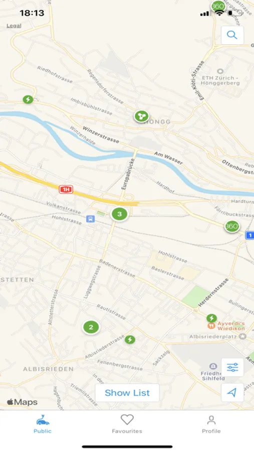Open the search magnifier button
The image size is (254, 452).
pyautogui.click(x=232, y=35)
